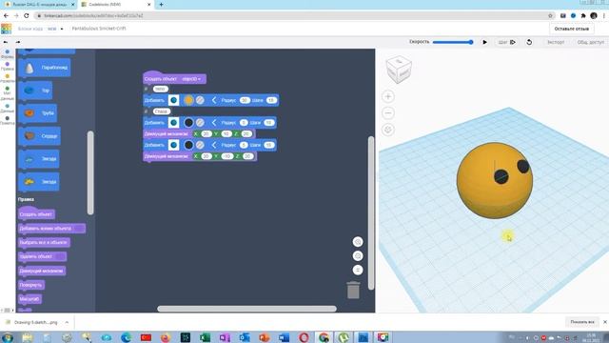Viewport: 609px width, 343px height.
Task: Open the Экспорт option
Action: pos(556,42)
